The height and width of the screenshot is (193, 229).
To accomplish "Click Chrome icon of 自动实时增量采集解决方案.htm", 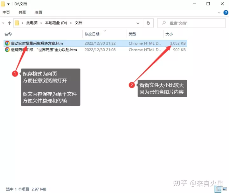I will click(x=7, y=43).
